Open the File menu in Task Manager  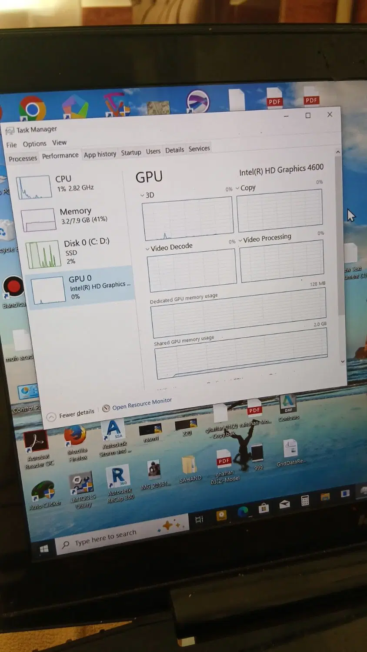point(11,145)
